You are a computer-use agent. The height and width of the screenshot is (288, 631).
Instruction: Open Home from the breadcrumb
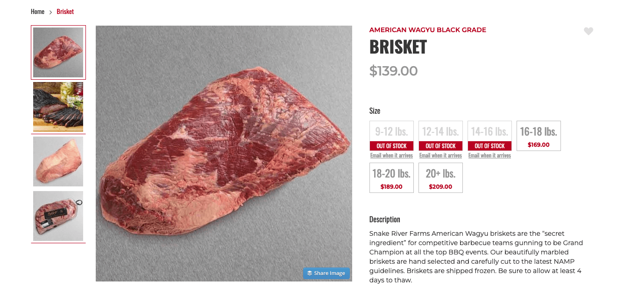37,11
